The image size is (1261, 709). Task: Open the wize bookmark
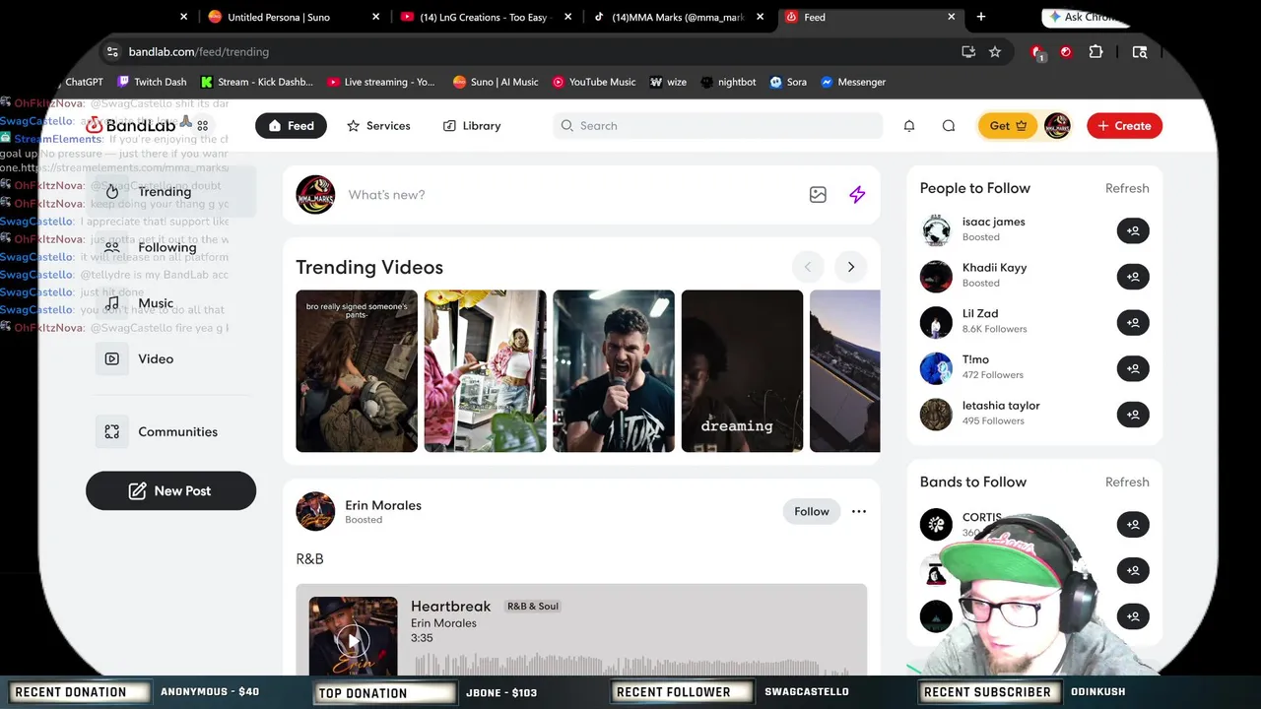[x=669, y=82]
